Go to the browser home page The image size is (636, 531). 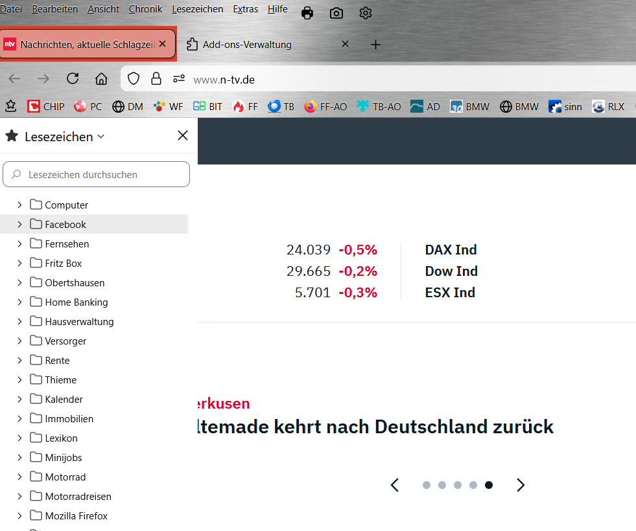click(x=101, y=79)
